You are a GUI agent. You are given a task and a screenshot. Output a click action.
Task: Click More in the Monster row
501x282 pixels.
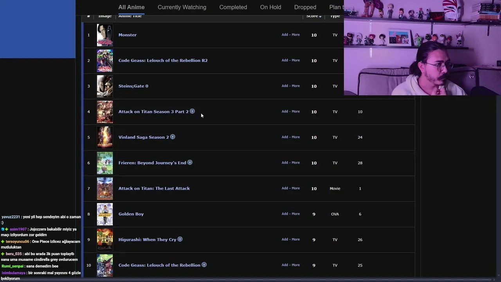point(296,34)
